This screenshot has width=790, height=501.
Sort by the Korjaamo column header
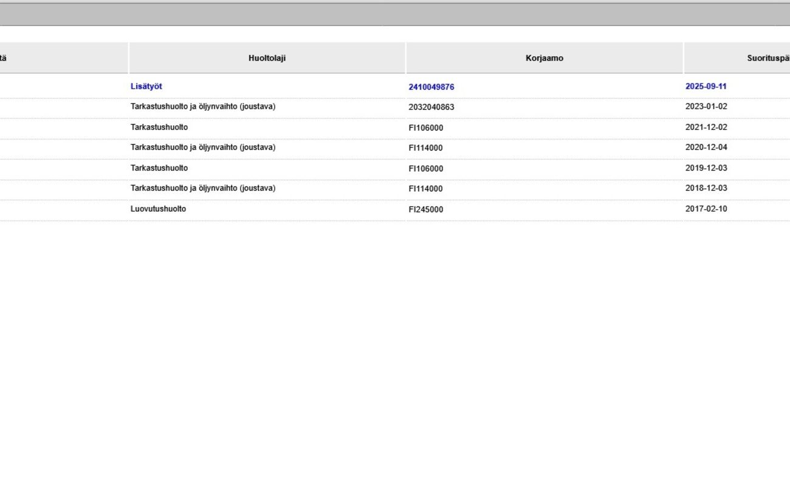[x=544, y=58]
